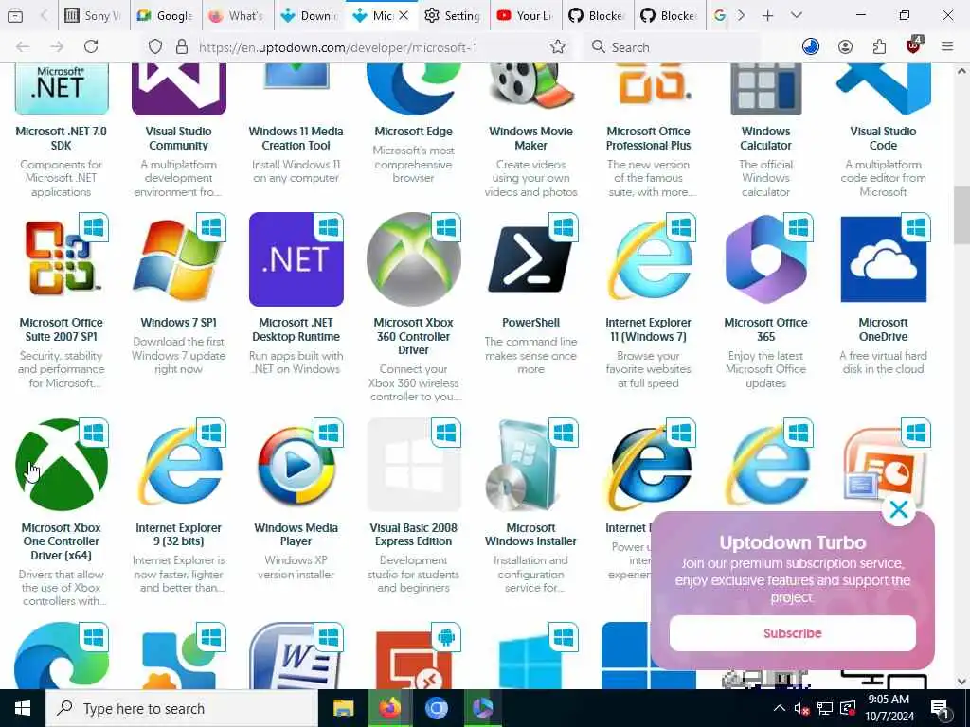Switch to the Google tab

pos(166,15)
